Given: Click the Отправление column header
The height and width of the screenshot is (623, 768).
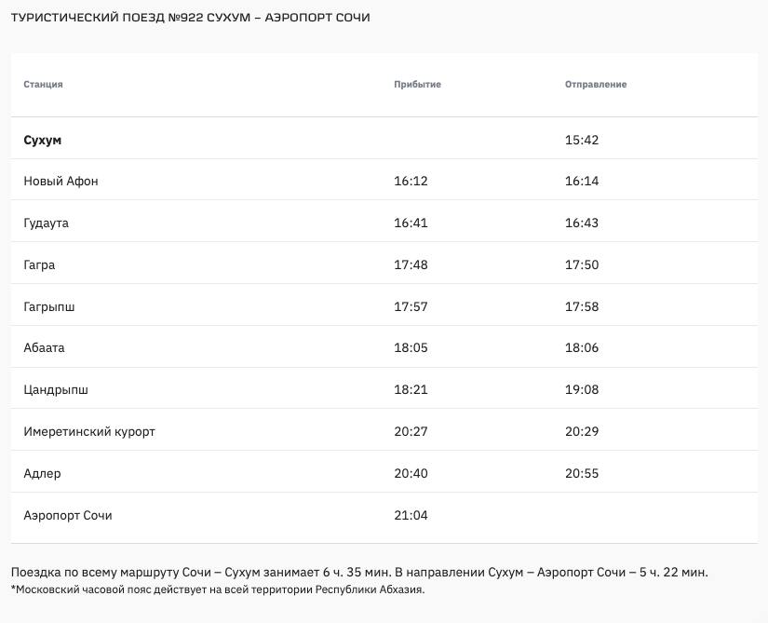Looking at the screenshot, I should coord(596,85).
